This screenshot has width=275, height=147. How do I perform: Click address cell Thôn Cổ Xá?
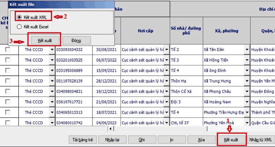(186, 91)
